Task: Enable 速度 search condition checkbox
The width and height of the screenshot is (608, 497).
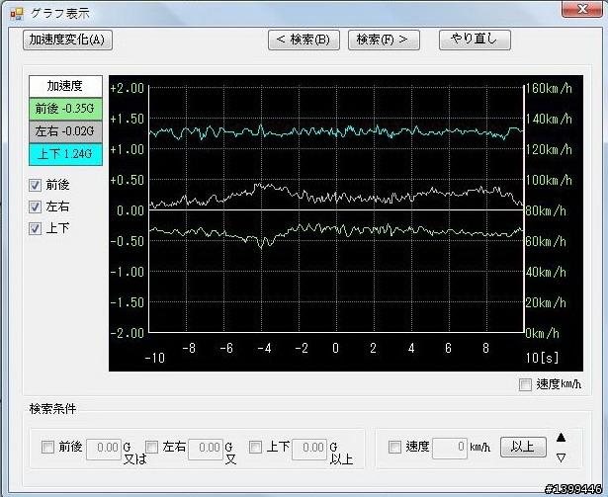Action: click(x=394, y=448)
